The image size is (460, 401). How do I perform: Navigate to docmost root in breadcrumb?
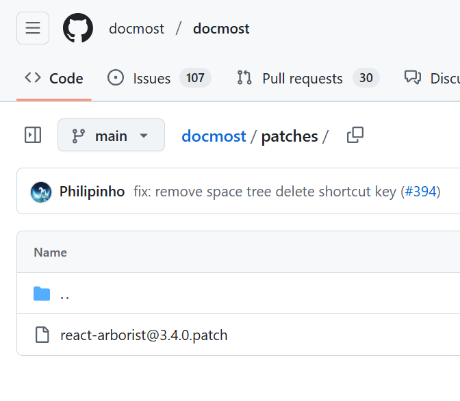pyautogui.click(x=214, y=136)
